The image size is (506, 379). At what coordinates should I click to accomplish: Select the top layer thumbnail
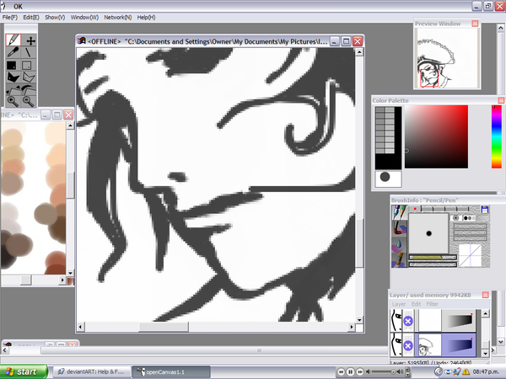[429, 320]
